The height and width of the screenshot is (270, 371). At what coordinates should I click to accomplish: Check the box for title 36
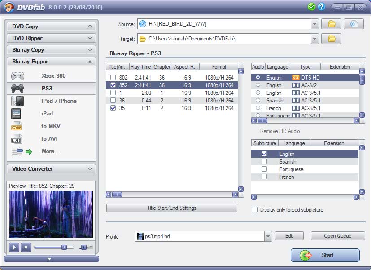click(x=113, y=100)
